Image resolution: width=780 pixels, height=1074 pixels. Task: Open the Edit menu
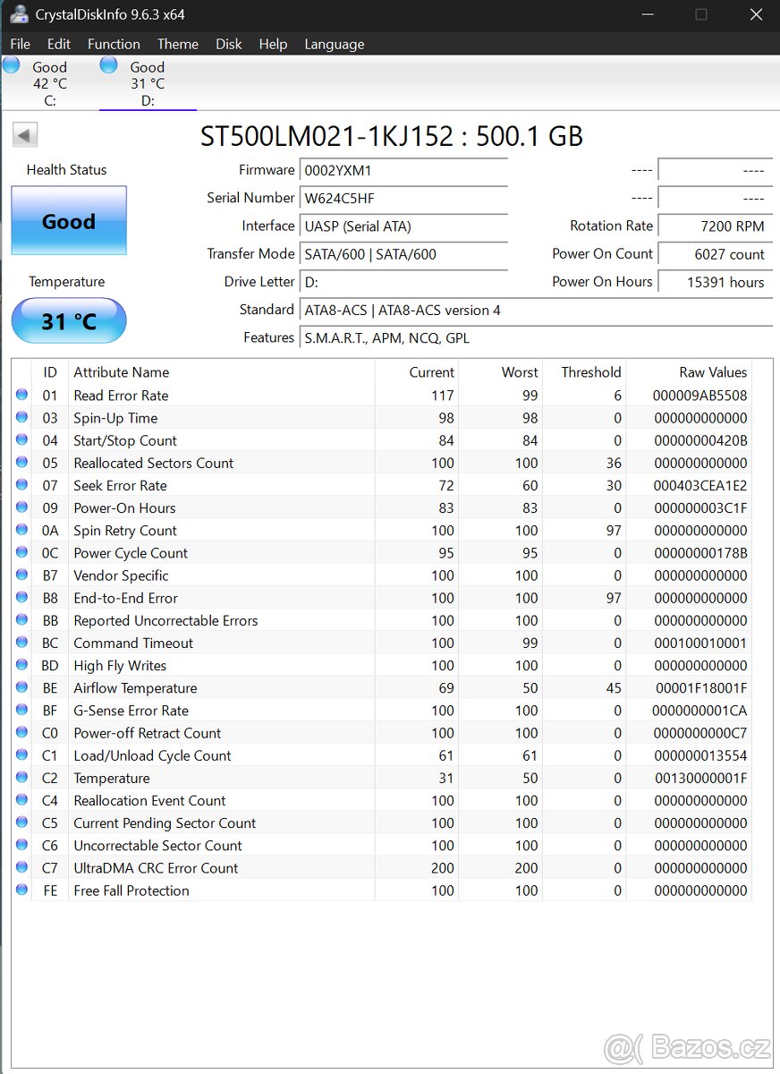click(59, 44)
